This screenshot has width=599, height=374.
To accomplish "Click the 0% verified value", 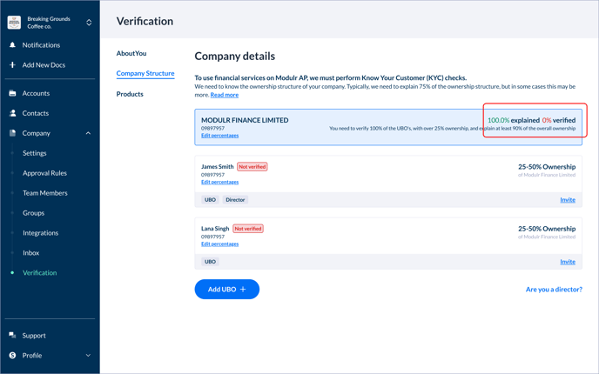I will tap(546, 120).
